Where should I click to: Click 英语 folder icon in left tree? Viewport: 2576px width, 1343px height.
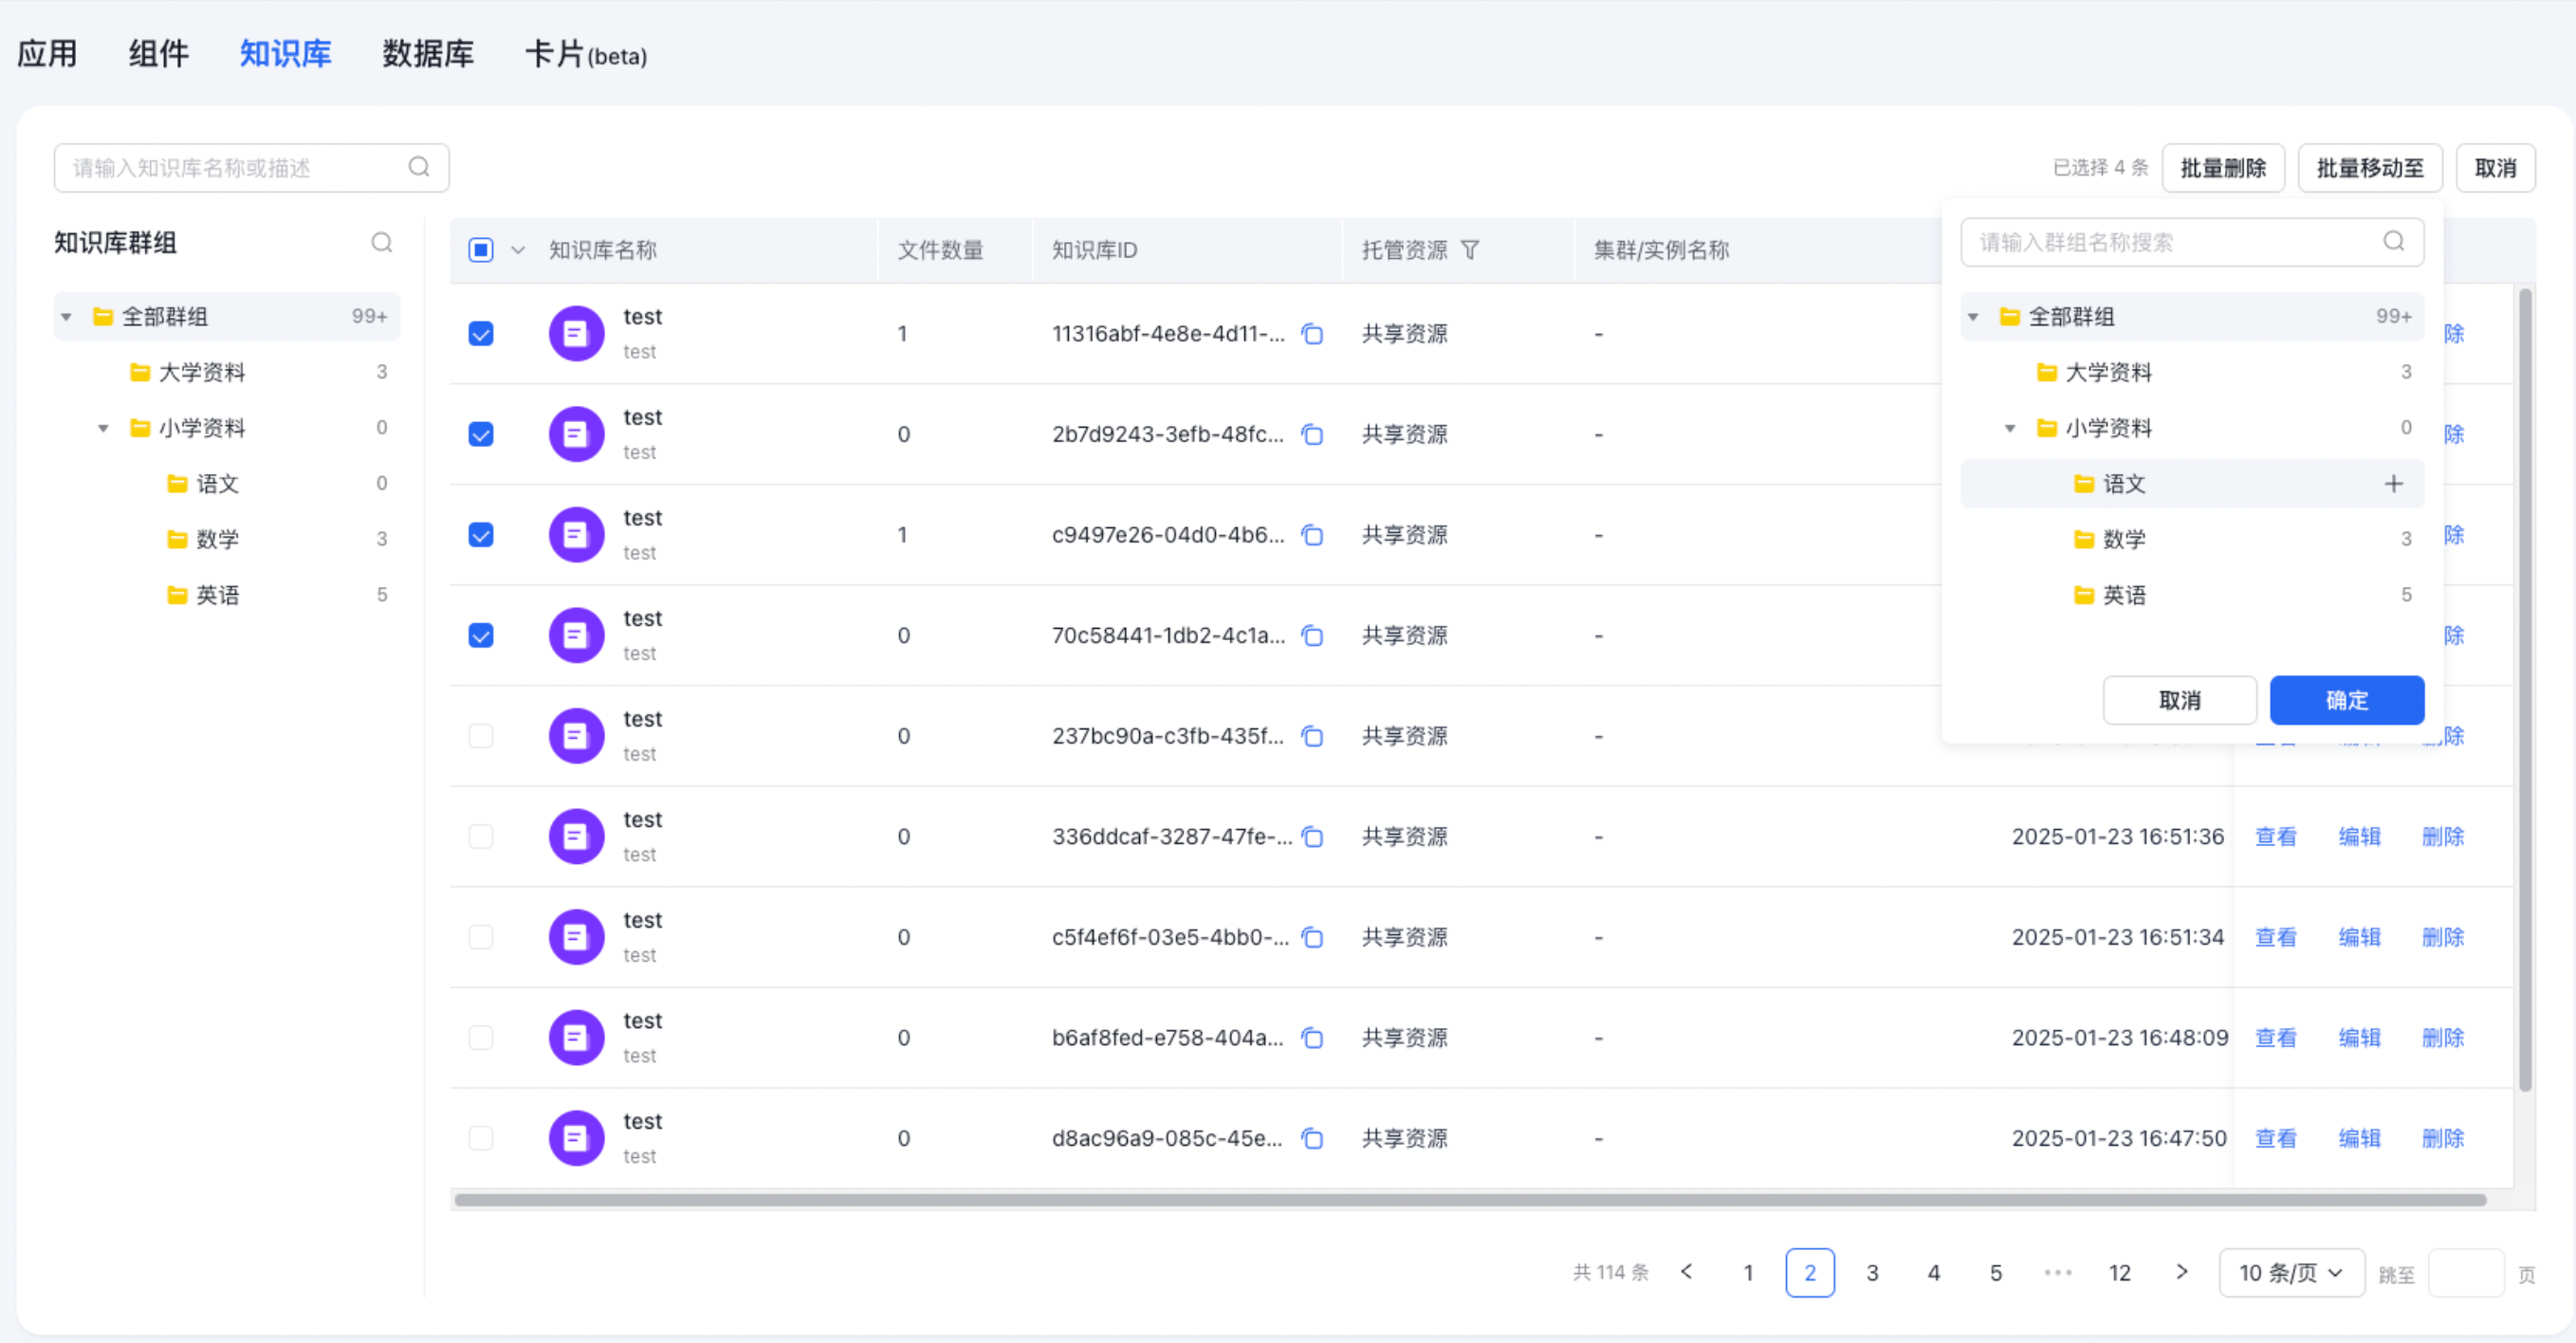[177, 595]
